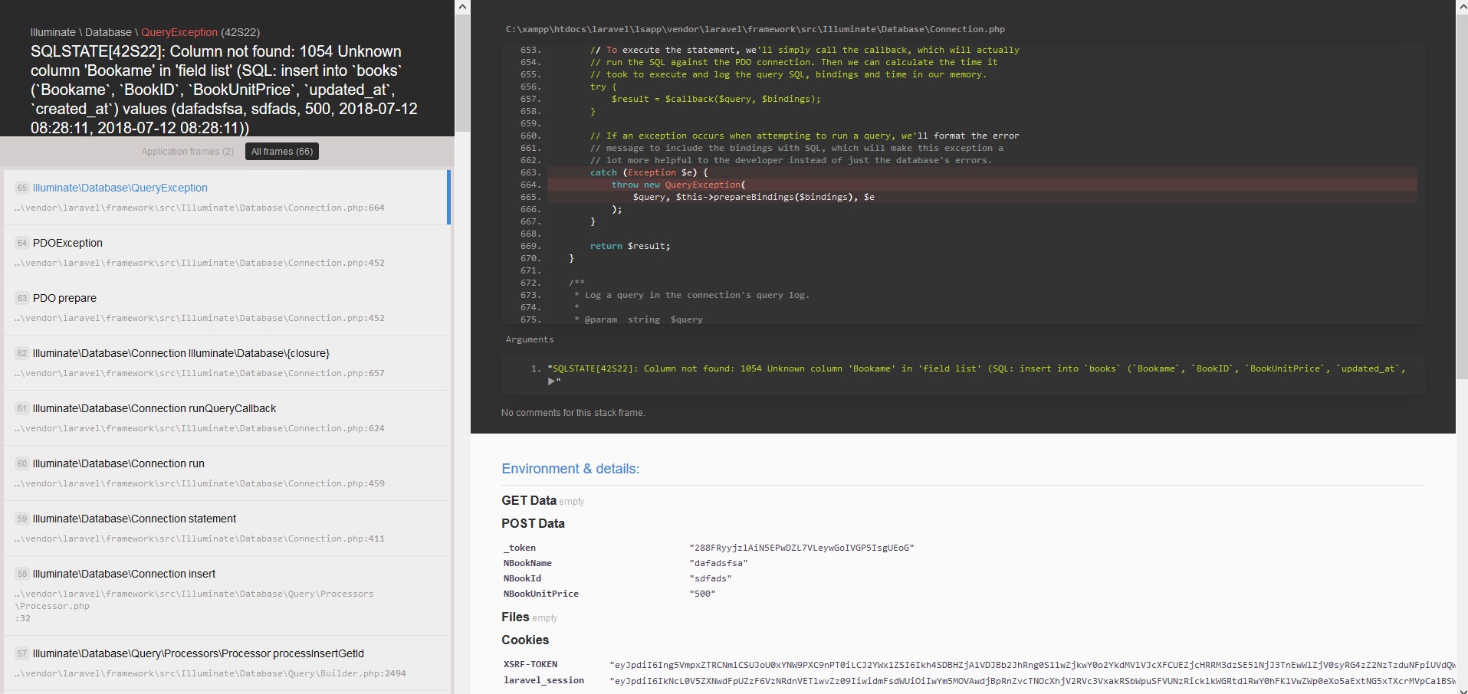Click code line 657 $result = $callback
Viewport: 1468px width, 694px height.
pyautogui.click(x=716, y=99)
